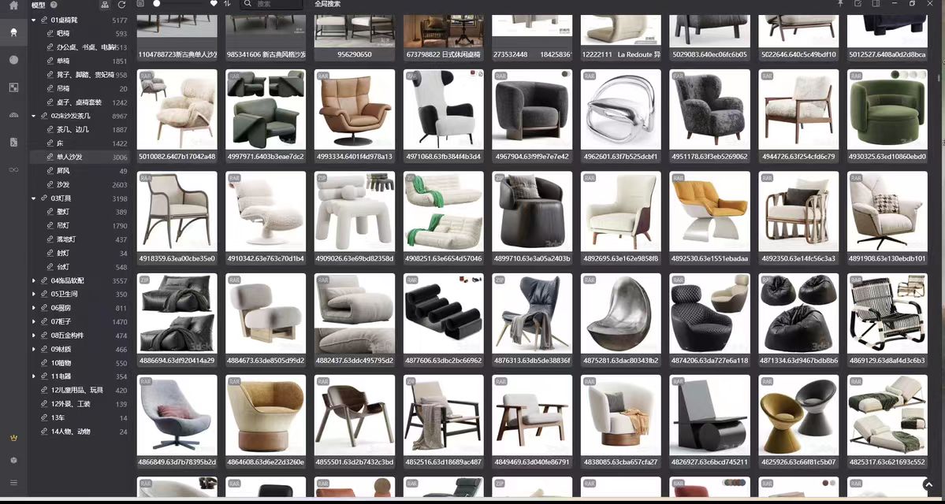Open the script file icon in sidebar
The image size is (945, 504).
(13, 142)
